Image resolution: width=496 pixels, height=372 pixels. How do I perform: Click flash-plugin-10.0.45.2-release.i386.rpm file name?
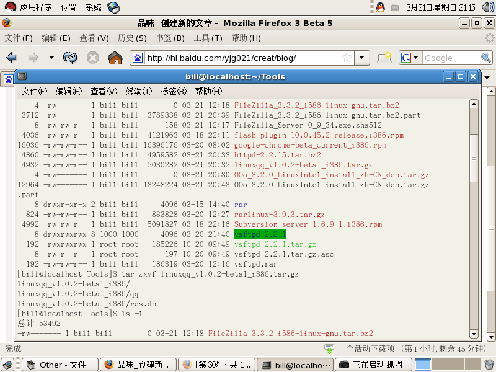point(319,135)
